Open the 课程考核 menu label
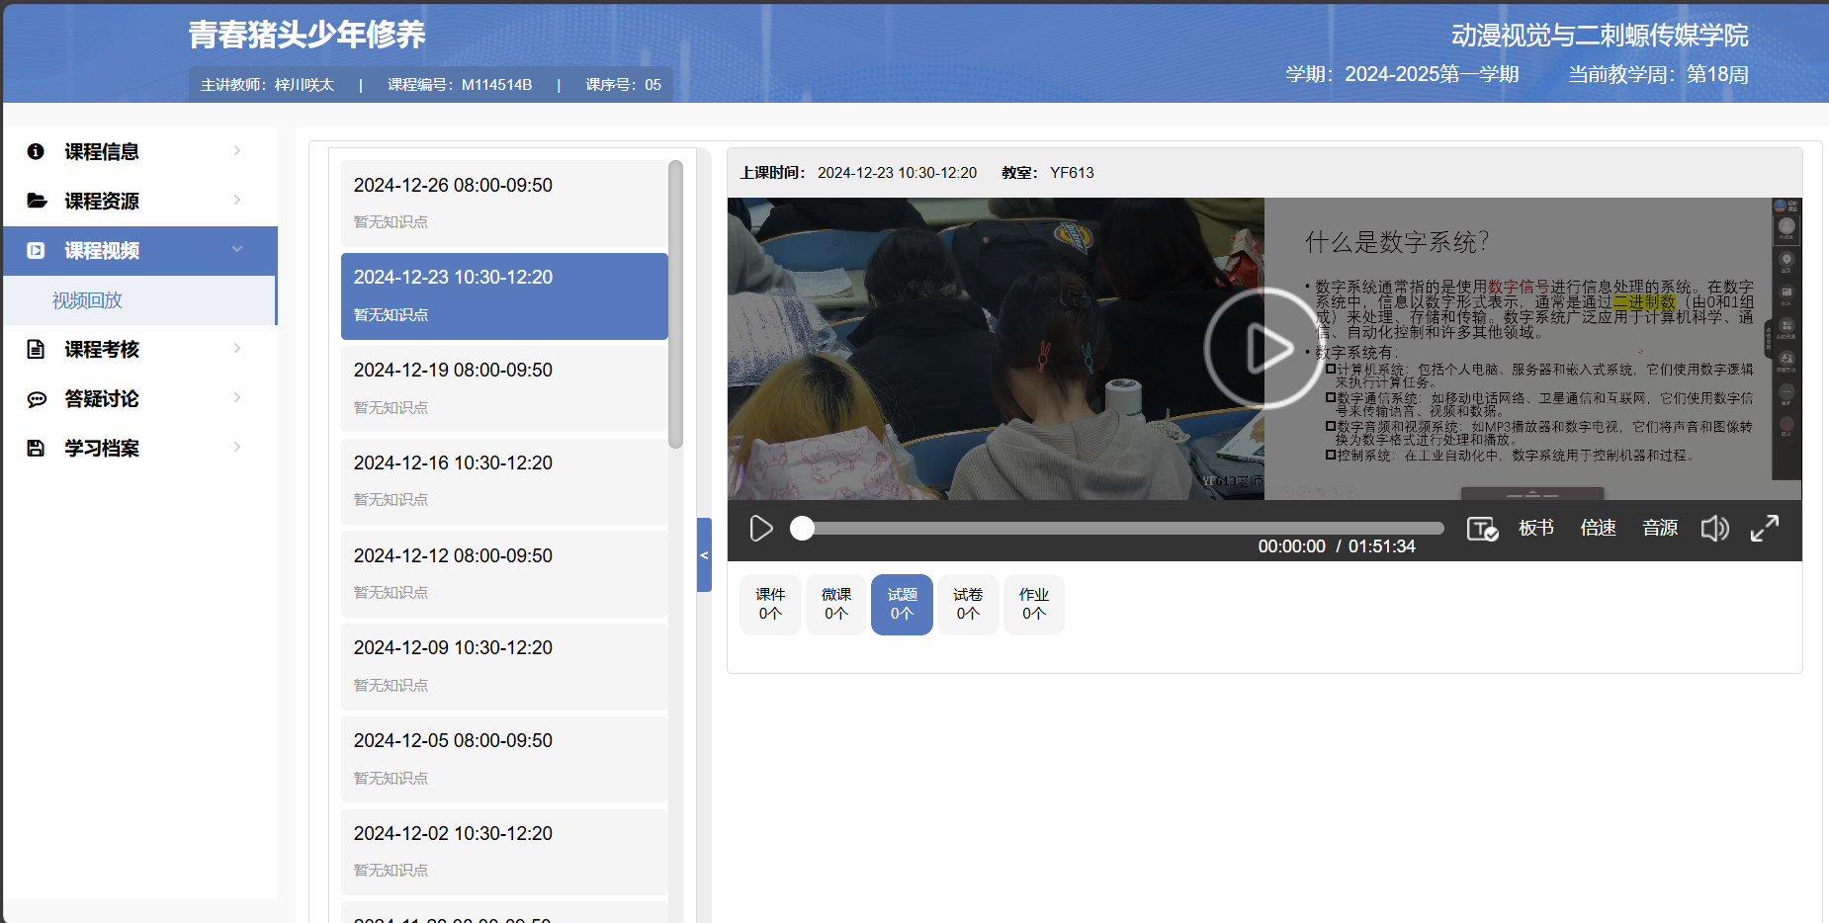 tap(102, 349)
